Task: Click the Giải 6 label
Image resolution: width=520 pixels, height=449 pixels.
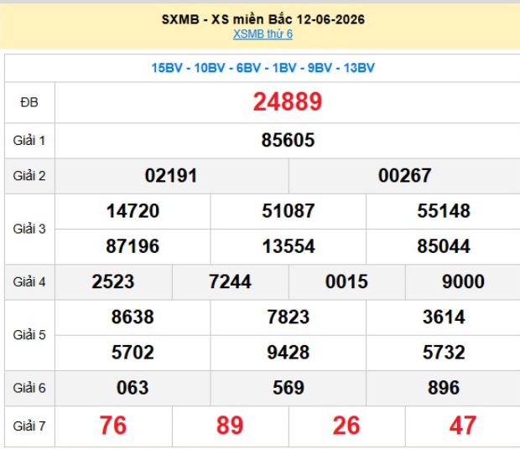Action: point(29,388)
